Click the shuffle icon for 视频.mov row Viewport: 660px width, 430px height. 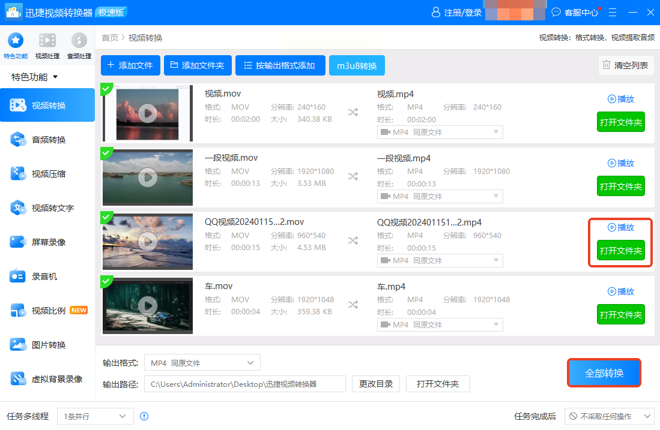coord(353,112)
